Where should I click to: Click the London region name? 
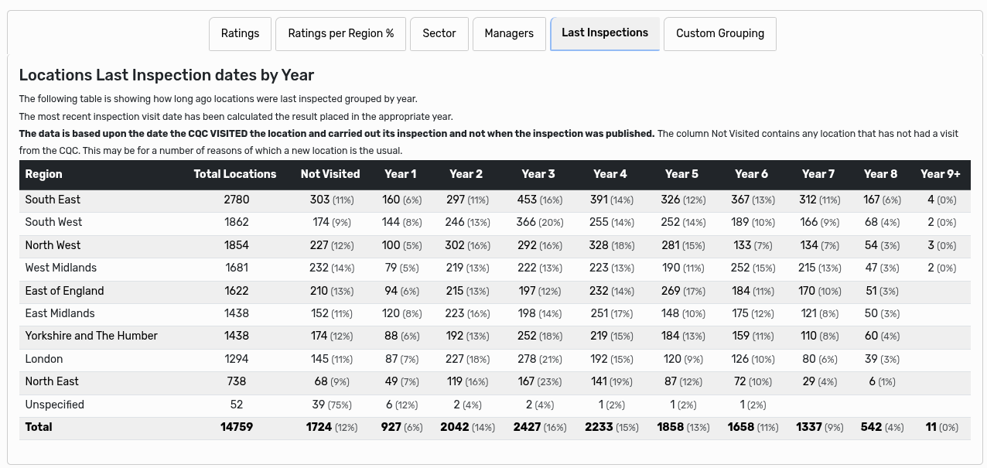(x=44, y=359)
